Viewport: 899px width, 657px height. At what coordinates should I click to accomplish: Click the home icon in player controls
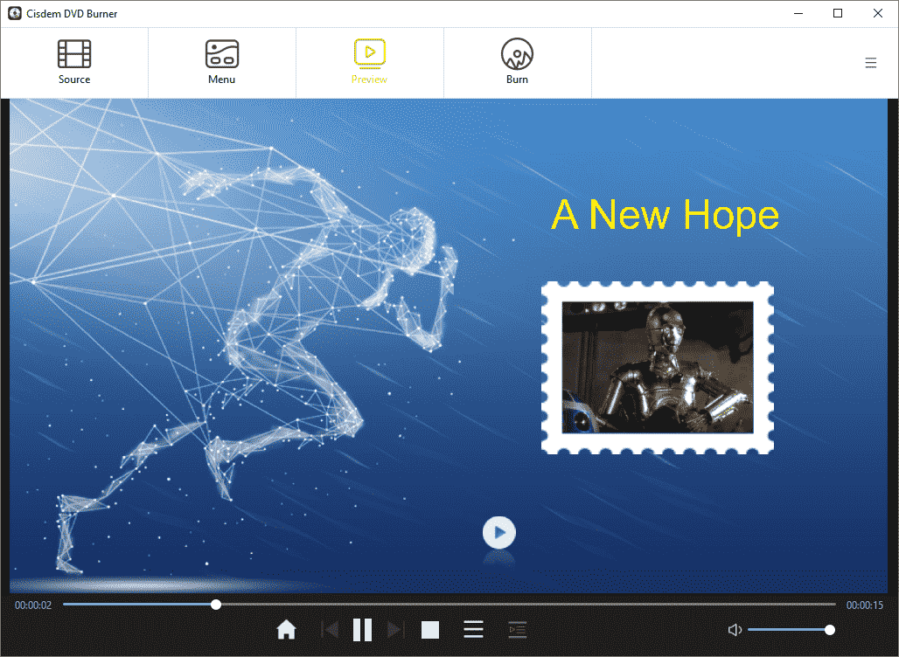coord(286,629)
